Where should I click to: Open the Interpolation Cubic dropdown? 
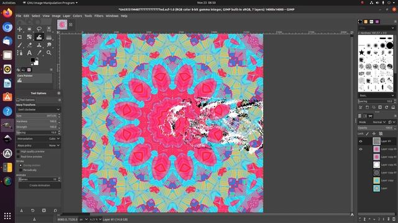pyautogui.click(x=39, y=139)
